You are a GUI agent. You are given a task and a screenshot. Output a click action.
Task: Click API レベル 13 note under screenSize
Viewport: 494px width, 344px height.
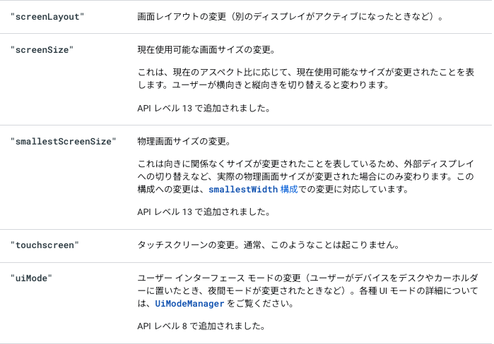point(204,109)
